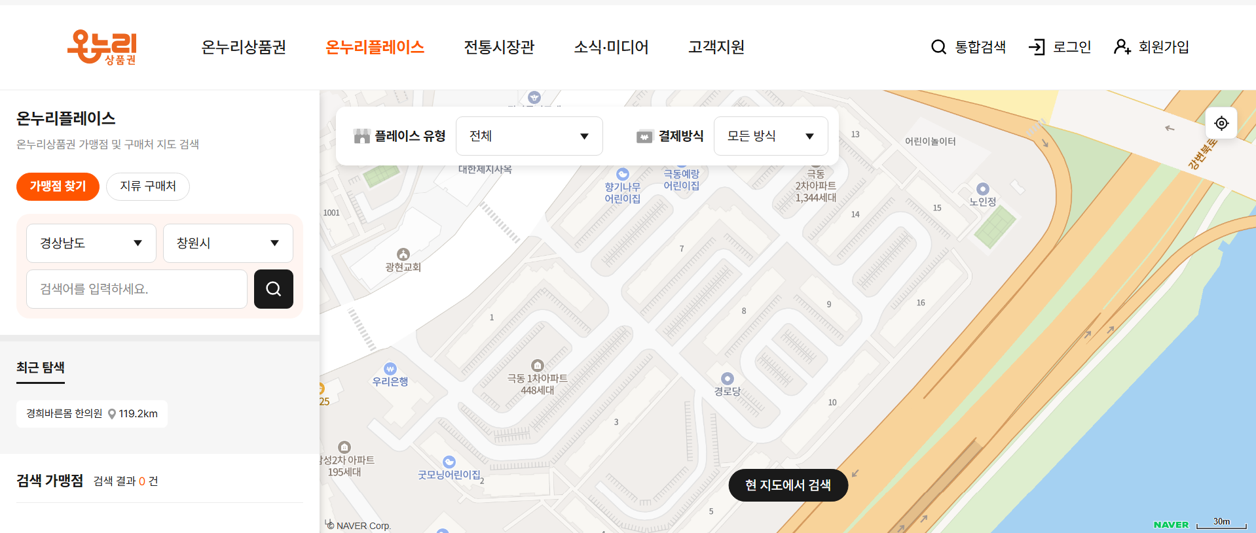
Task: Click the 대한제지사옥 map label
Action: pos(485,169)
